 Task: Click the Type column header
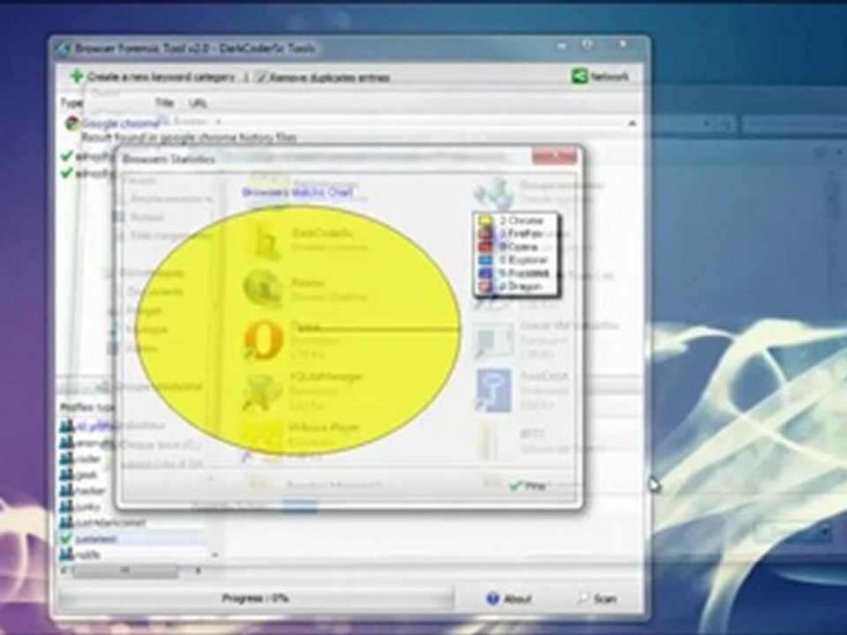point(71,102)
